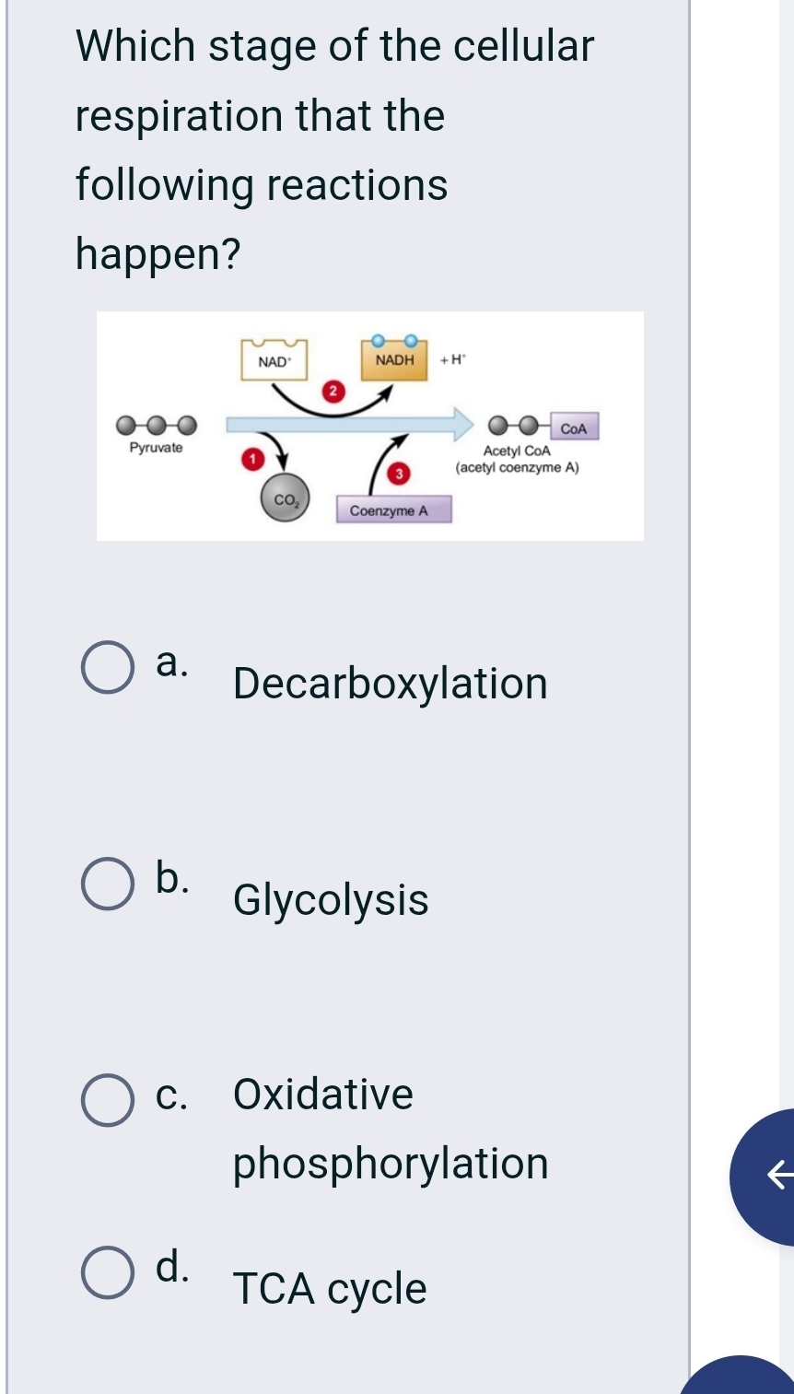The height and width of the screenshot is (1394, 794).
Task: Select option c radio button
Action: 107,1100
